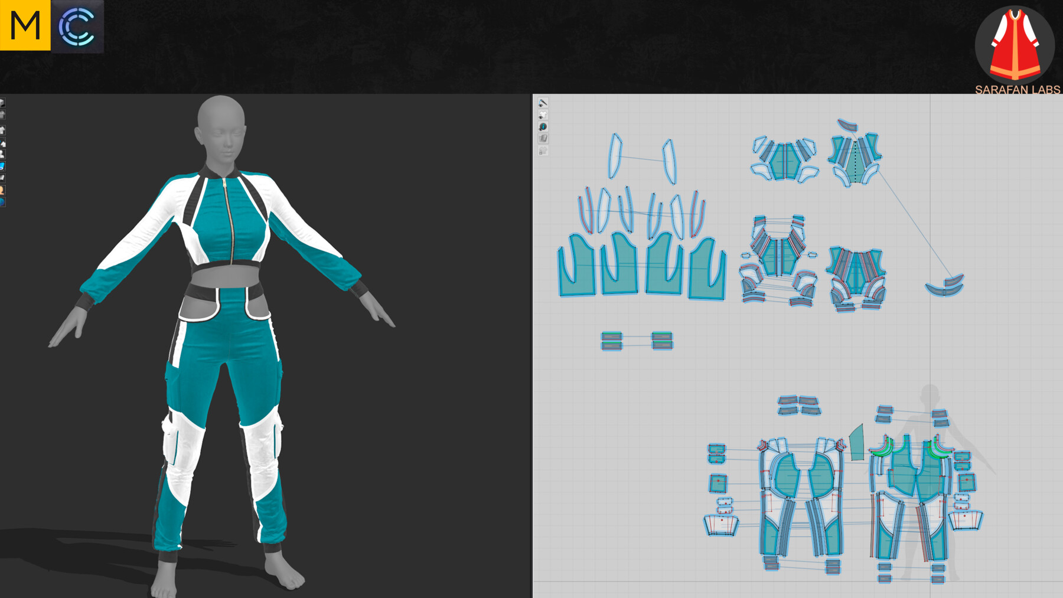Viewport: 1063px width, 598px height.
Task: Click the blue C application icon beside the M logo
Action: tap(79, 25)
